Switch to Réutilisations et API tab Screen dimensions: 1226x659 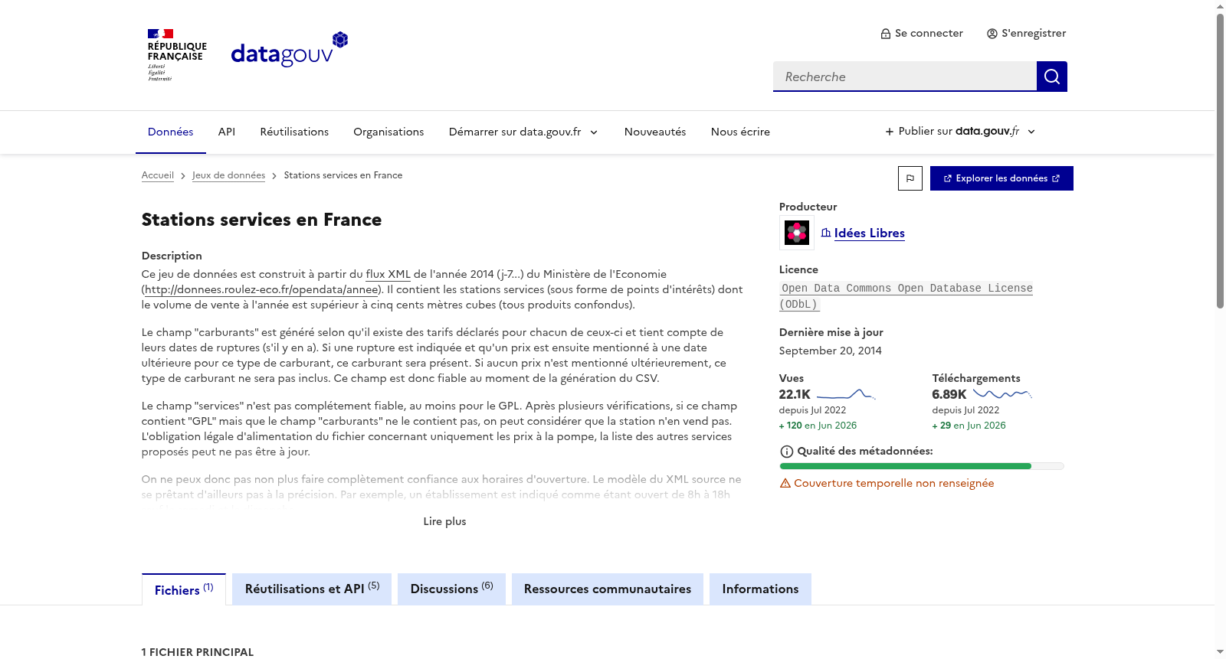click(312, 589)
